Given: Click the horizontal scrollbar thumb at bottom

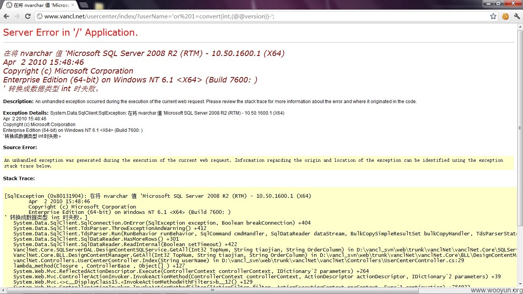Looking at the screenshot, I should pos(212,291).
